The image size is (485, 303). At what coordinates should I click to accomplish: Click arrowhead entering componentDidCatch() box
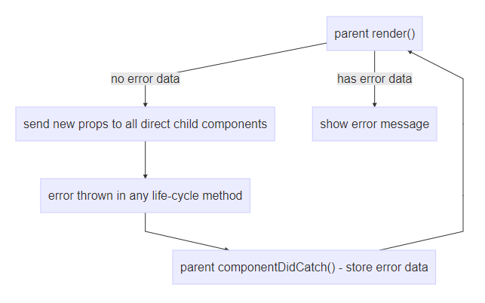226,248
